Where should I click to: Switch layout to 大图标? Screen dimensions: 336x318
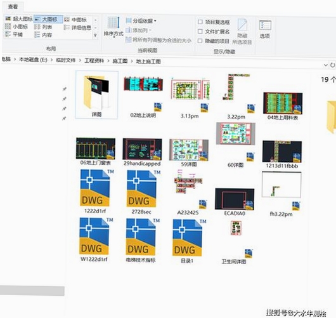48,19
